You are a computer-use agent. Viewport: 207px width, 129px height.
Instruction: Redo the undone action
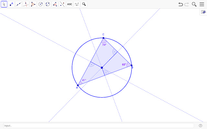tap(187, 4)
